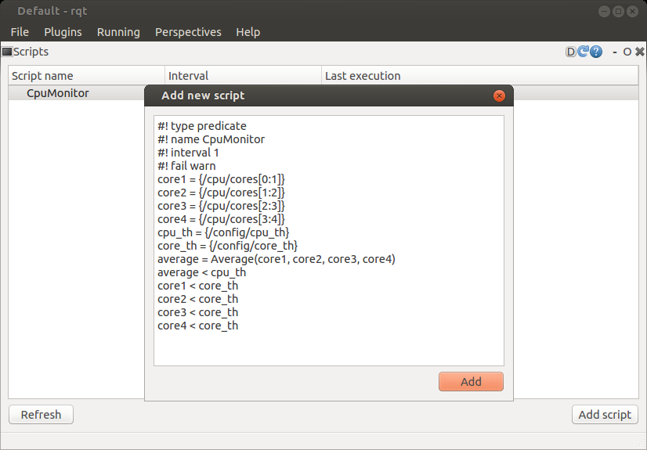647x450 pixels.
Task: Click the dash minimize icon of Scripts panel
Action: pos(616,52)
